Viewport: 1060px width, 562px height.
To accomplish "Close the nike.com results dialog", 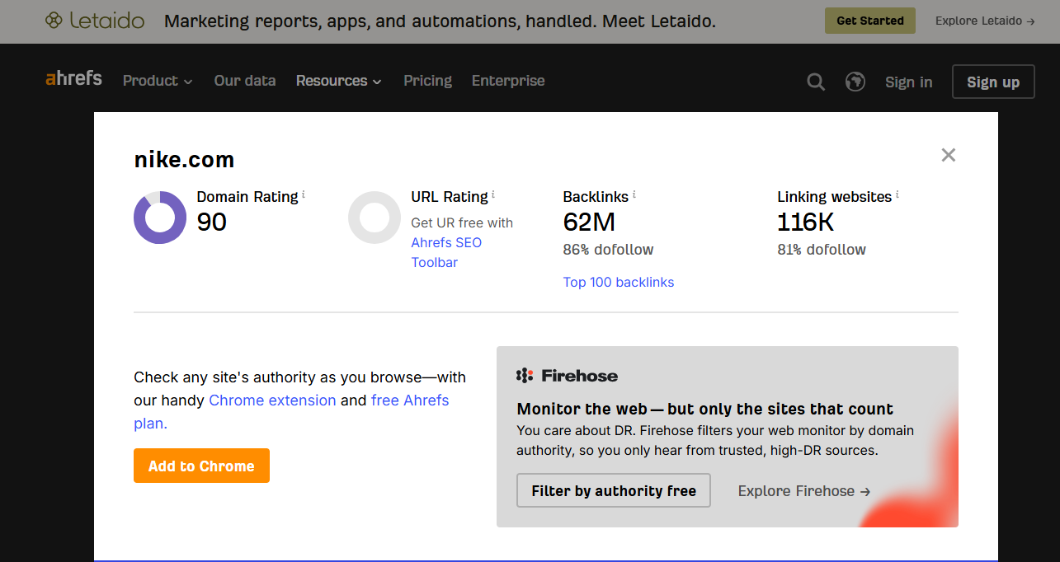I will pyautogui.click(x=949, y=155).
